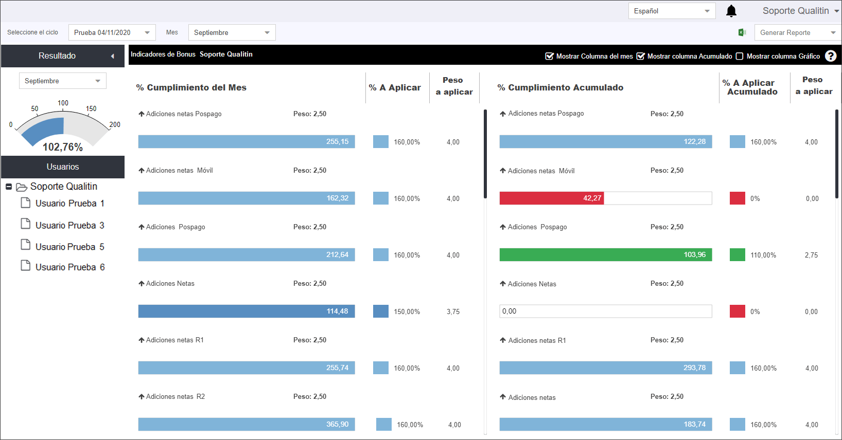
Task: Open the Soporte Qualitin user menu
Action: click(801, 11)
